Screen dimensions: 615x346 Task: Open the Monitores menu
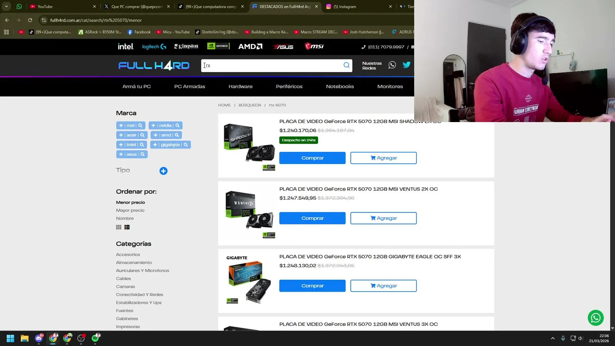point(390,86)
